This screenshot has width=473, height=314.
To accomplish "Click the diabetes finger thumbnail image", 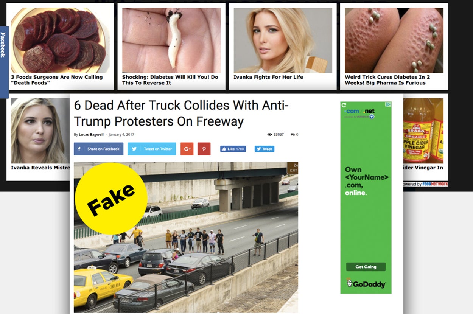I will tap(171, 40).
